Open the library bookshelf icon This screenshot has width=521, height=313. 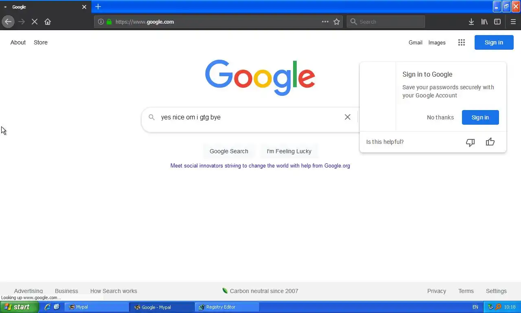click(x=484, y=22)
